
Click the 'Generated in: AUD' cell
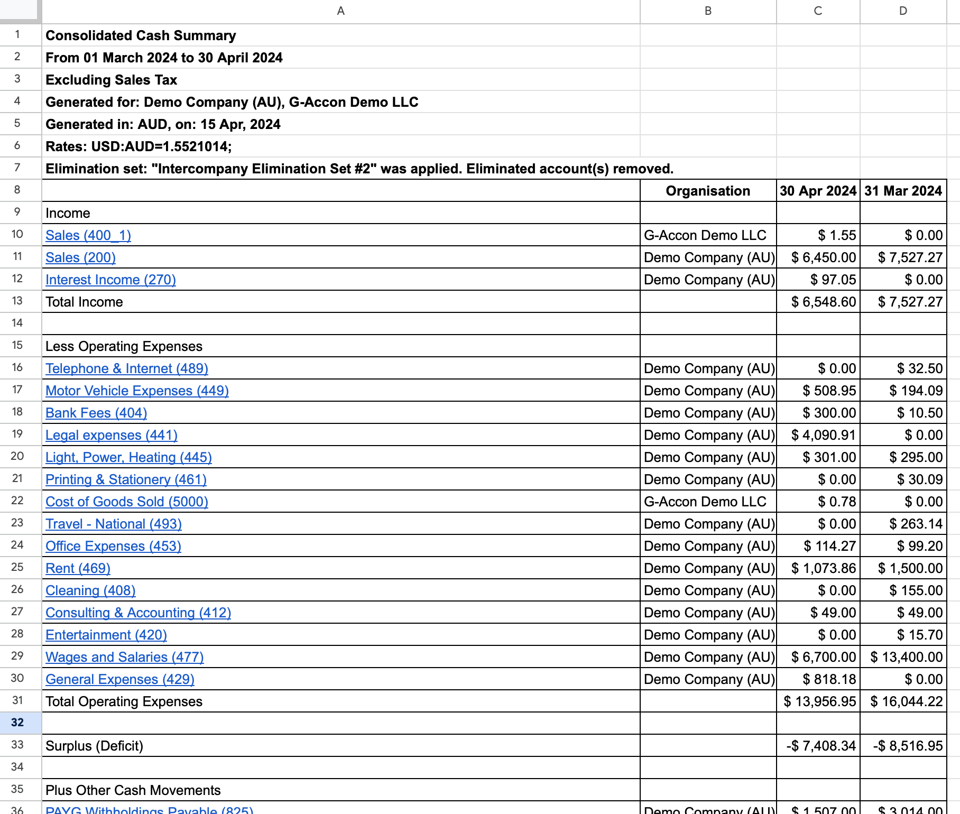tap(341, 124)
